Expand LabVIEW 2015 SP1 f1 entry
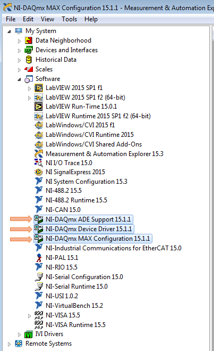The height and width of the screenshot is (351, 214). click(x=29, y=88)
